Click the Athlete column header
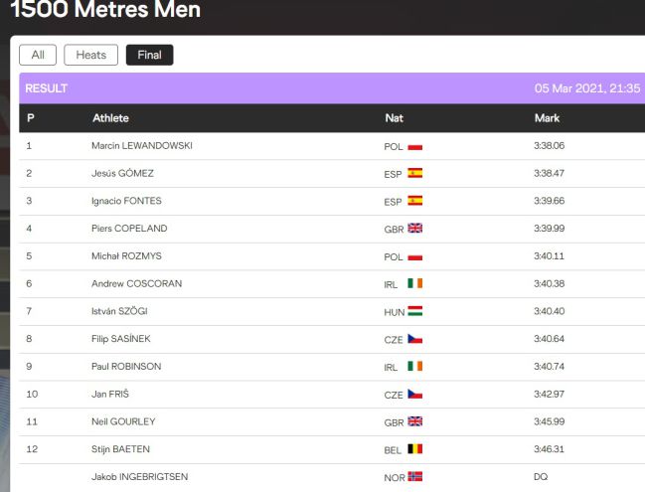 click(110, 118)
